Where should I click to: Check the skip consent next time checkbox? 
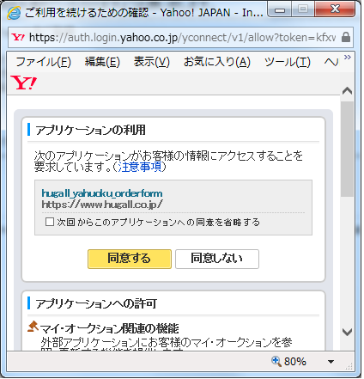(50, 222)
